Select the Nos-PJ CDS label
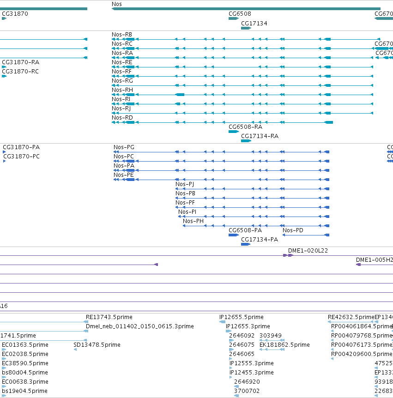 point(185,184)
